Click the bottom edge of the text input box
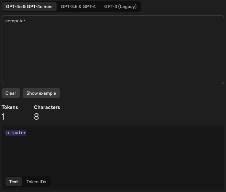This screenshot has height=192, width=226. pos(113,84)
